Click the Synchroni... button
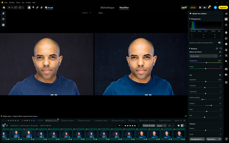Viewport: 229px width, 143px height. tap(212, 139)
